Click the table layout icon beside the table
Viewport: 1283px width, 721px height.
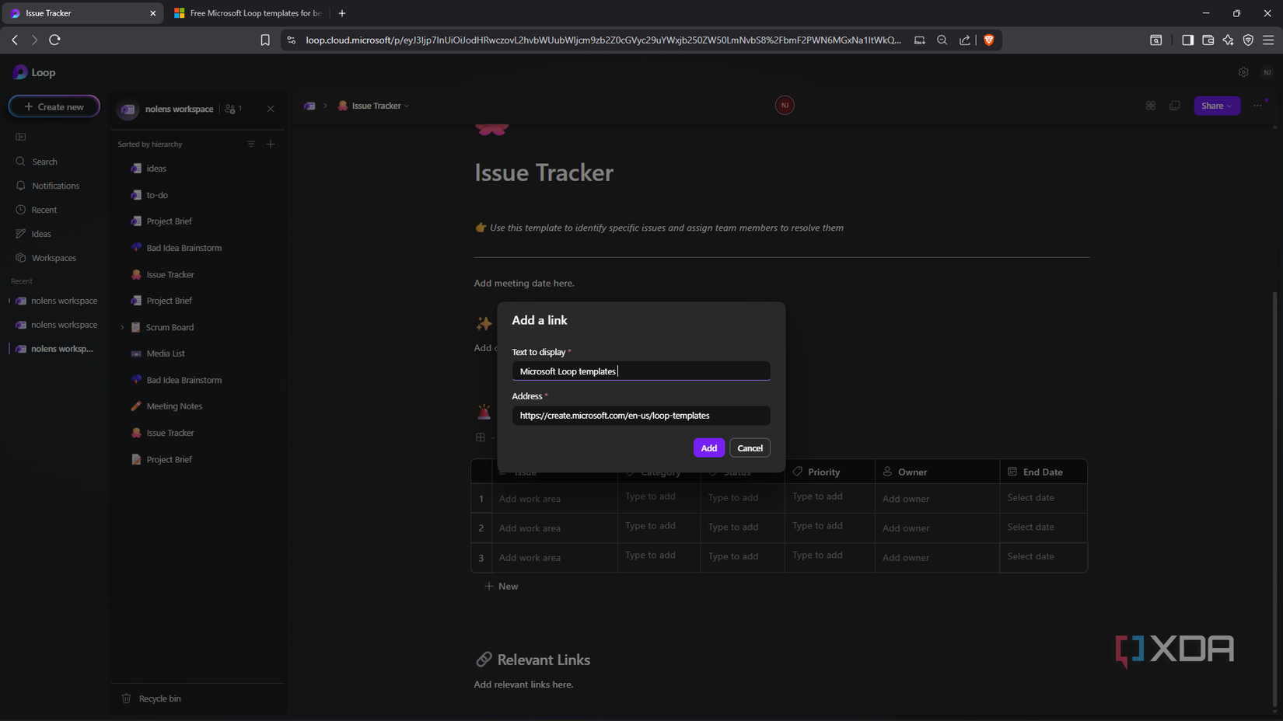click(480, 437)
